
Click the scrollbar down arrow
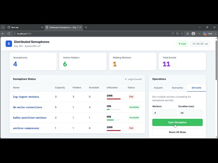click(x=216, y=137)
